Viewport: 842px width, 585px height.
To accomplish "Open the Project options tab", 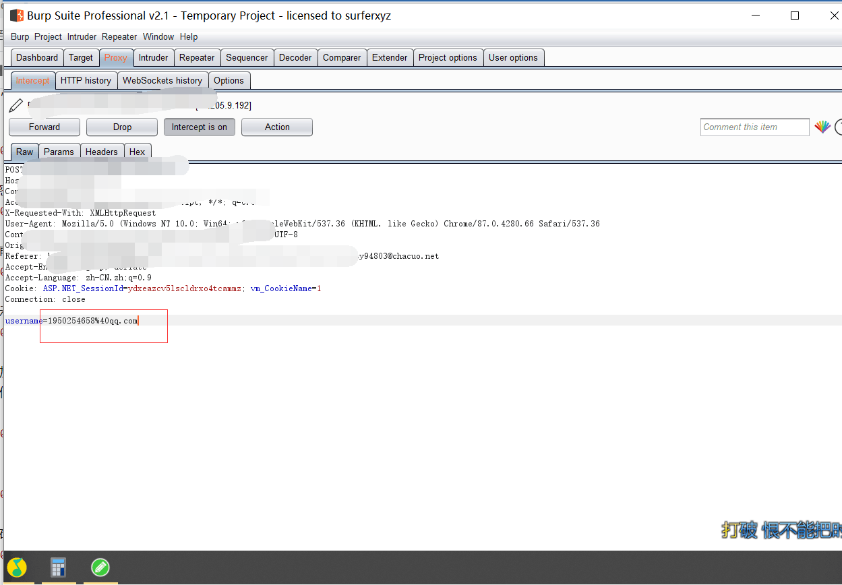I will (448, 57).
